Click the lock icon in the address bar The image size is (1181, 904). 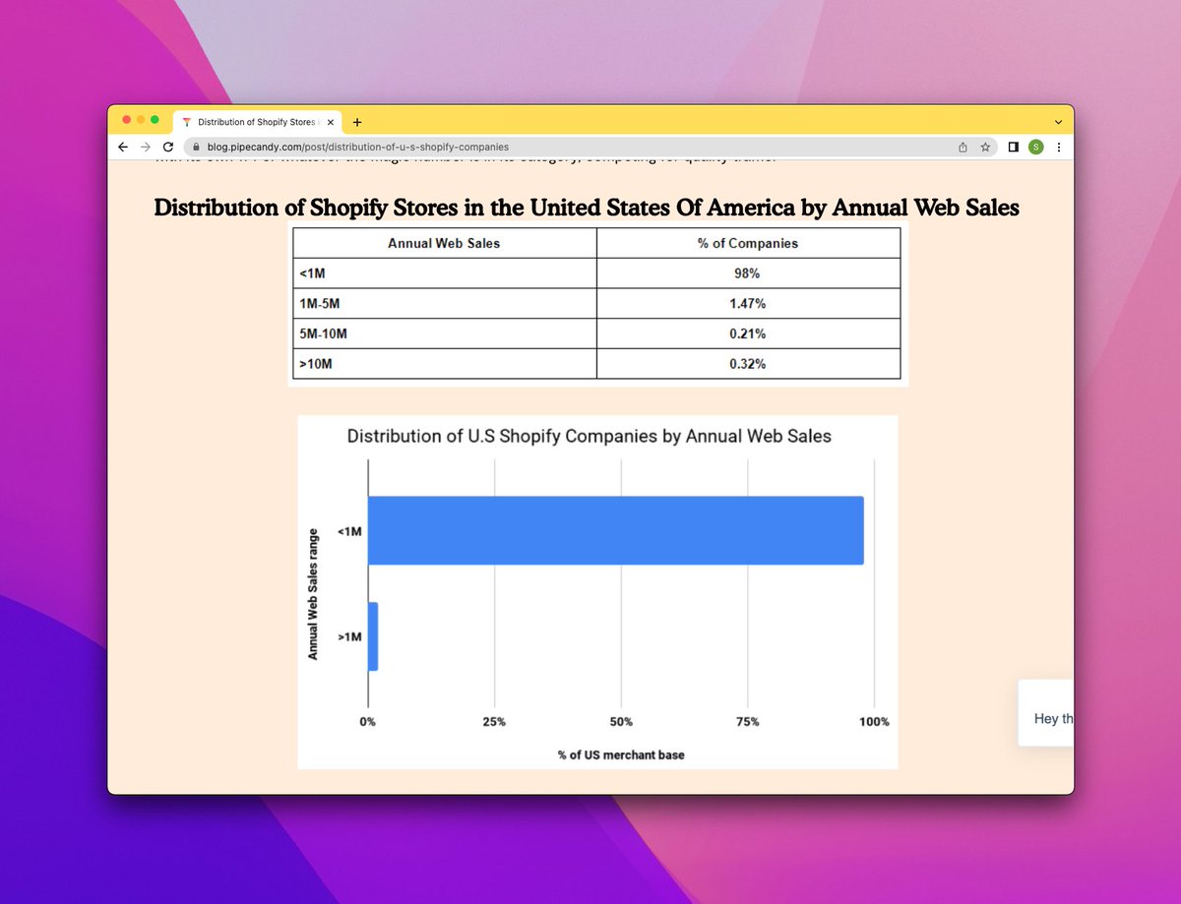(x=196, y=147)
